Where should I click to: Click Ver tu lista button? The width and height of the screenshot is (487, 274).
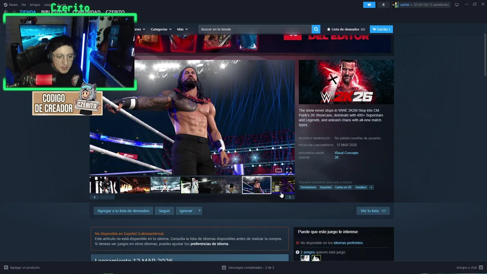[373, 211]
